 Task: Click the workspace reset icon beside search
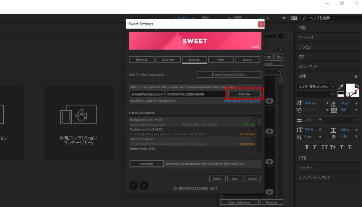[294, 18]
